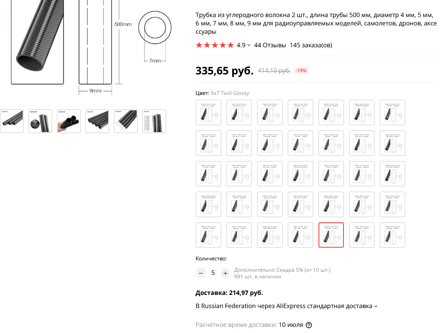The height and width of the screenshot is (333, 442).
Task: Choose the first variant in the second row
Action: [x=209, y=143]
